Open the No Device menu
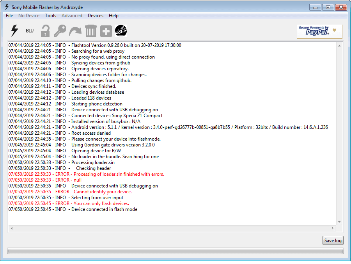This screenshot has height=264, width=351. coord(29,16)
